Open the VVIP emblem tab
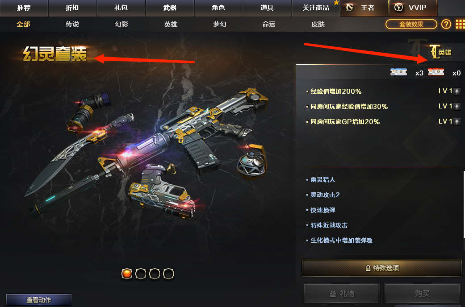The width and height of the screenshot is (465, 307). coord(413,8)
